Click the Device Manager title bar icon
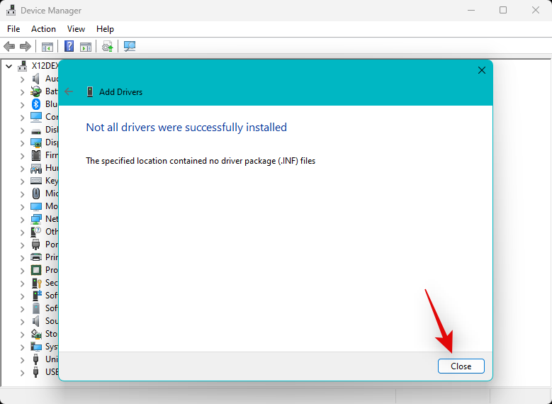Viewport: 552px width, 404px height. 11,11
